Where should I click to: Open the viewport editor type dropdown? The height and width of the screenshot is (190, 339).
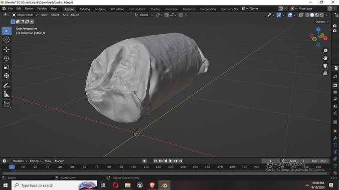click(6, 15)
